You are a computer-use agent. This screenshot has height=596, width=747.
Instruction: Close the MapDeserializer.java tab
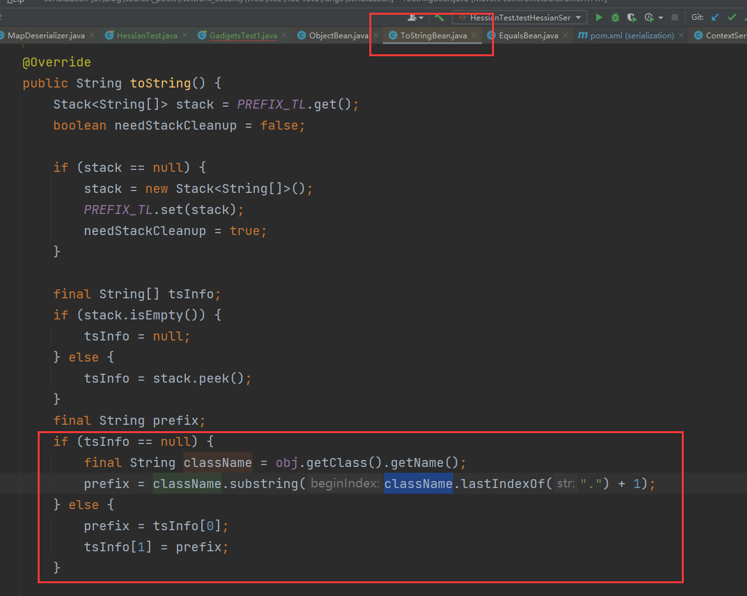point(92,35)
